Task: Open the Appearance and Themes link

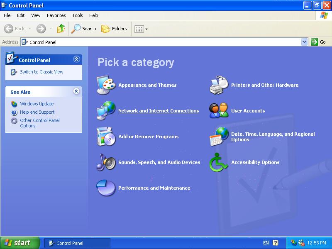Action: click(147, 85)
